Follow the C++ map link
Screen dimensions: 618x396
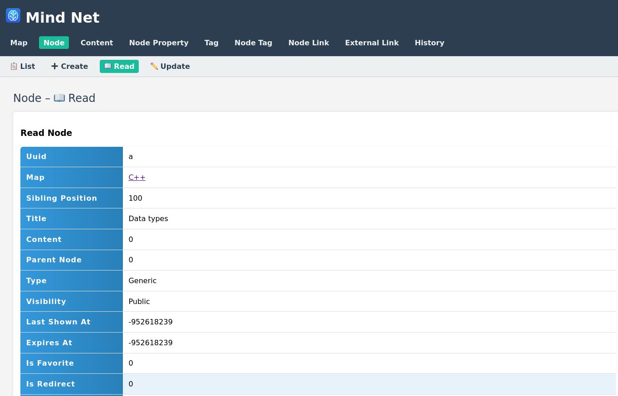(x=137, y=177)
